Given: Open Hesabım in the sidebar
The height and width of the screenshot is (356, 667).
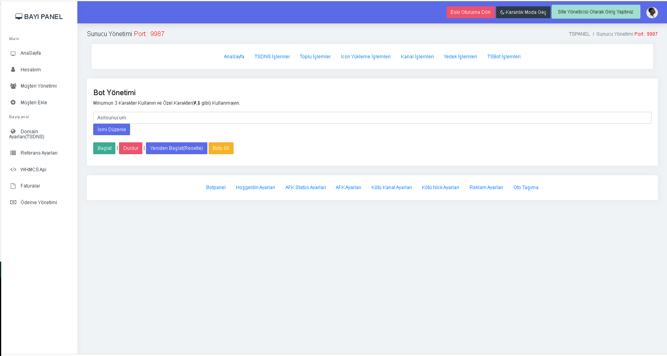Looking at the screenshot, I should (31, 70).
